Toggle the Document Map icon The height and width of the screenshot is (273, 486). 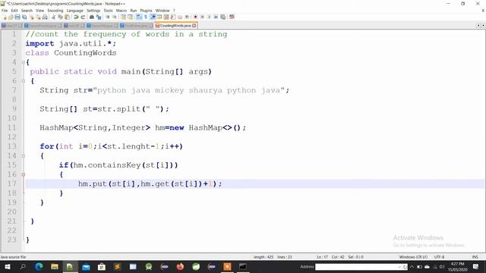[166, 17]
